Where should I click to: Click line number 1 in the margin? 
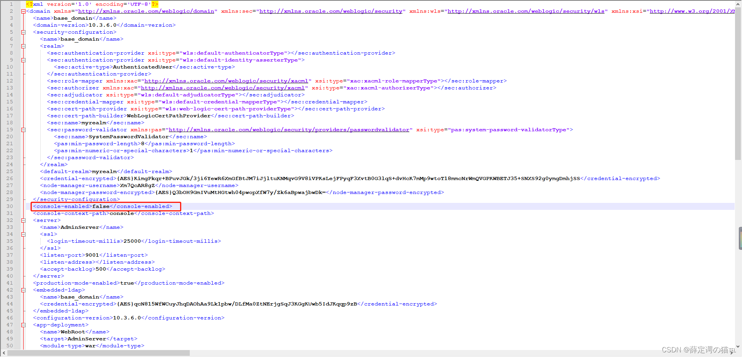[x=11, y=4]
